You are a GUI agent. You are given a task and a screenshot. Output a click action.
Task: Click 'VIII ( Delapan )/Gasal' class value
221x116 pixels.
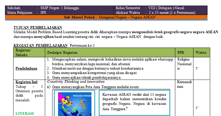point(166,8)
